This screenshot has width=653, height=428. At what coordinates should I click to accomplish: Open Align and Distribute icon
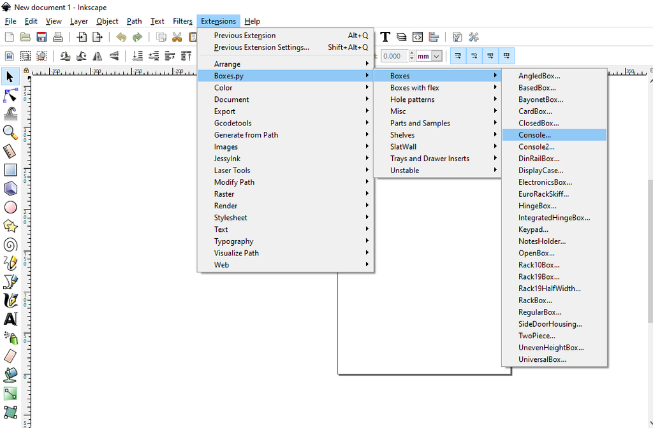pos(434,37)
